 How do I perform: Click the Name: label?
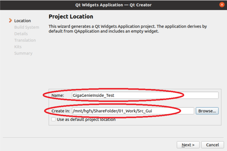[58, 95]
